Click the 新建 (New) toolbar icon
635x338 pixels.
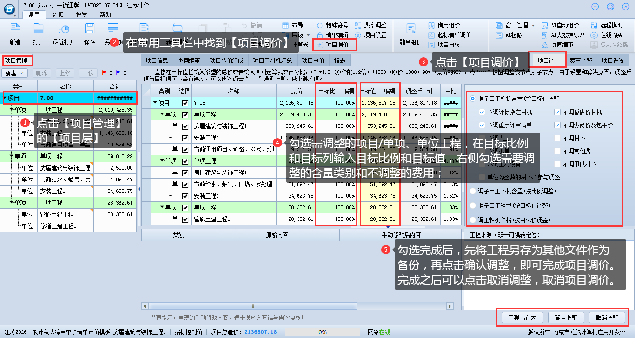[15, 29]
